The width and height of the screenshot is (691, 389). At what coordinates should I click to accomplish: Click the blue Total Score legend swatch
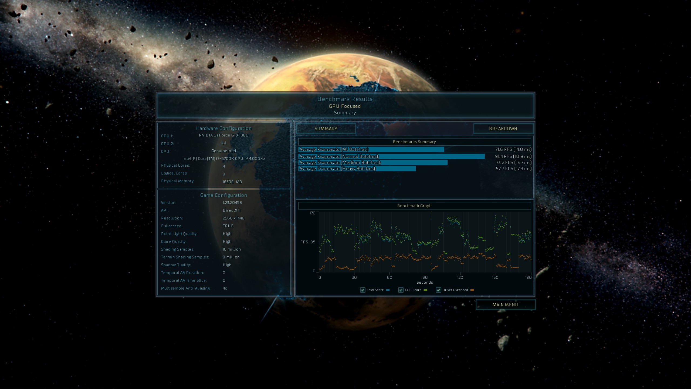[388, 290]
